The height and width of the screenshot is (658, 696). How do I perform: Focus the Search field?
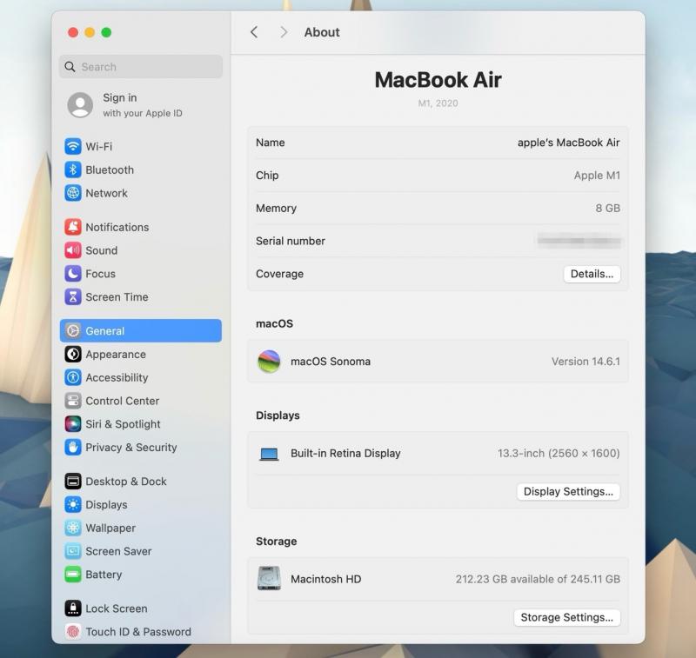(141, 67)
